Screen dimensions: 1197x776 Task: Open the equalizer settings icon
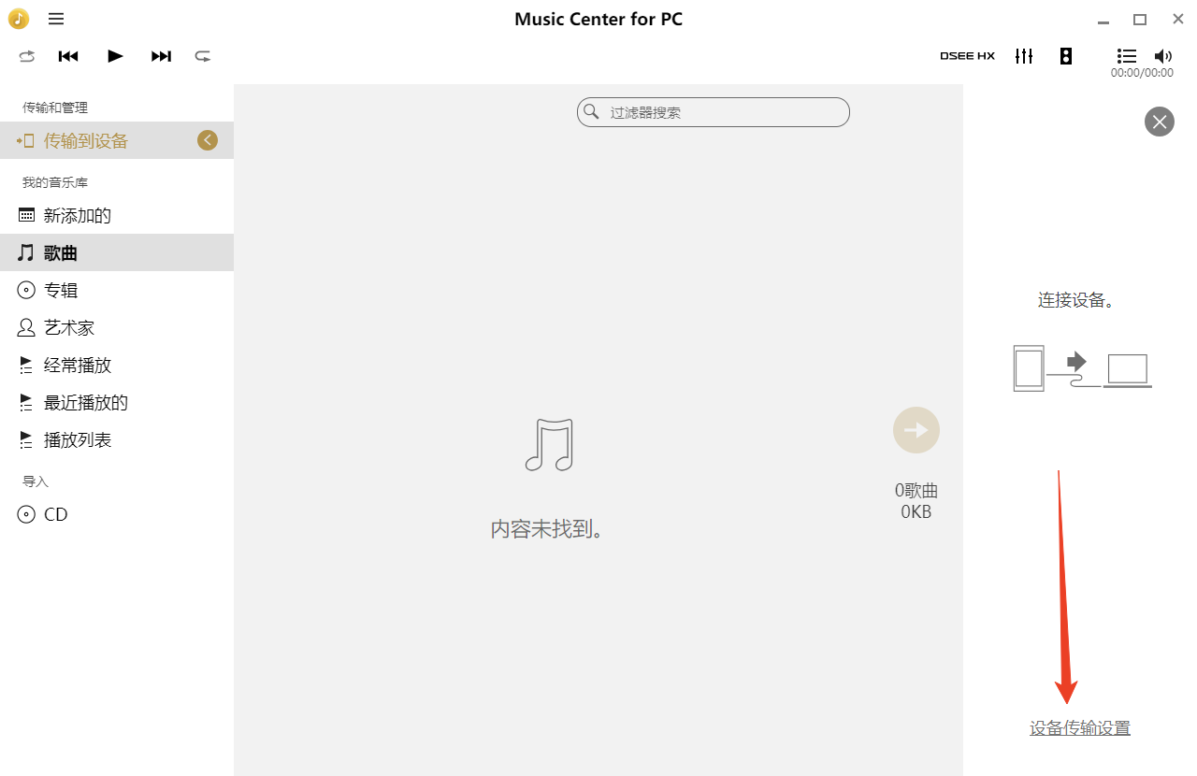click(x=1024, y=56)
